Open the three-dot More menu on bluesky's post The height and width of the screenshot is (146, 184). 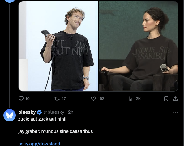click(175, 112)
